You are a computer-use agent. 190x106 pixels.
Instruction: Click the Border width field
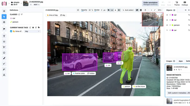click(103, 10)
